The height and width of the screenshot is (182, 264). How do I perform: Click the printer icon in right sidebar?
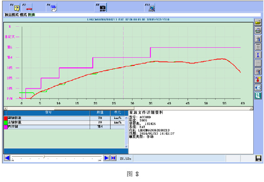(x=258, y=30)
